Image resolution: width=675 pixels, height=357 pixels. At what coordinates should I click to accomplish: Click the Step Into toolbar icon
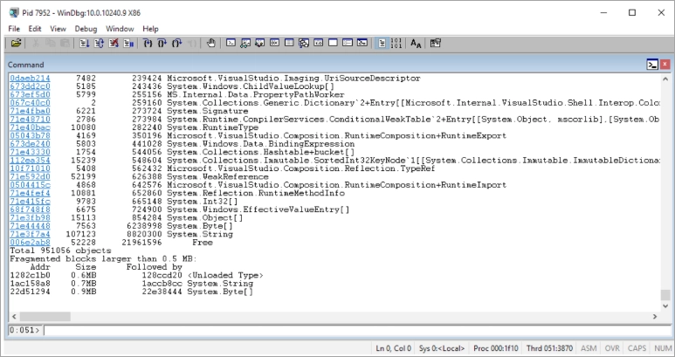[x=148, y=43]
